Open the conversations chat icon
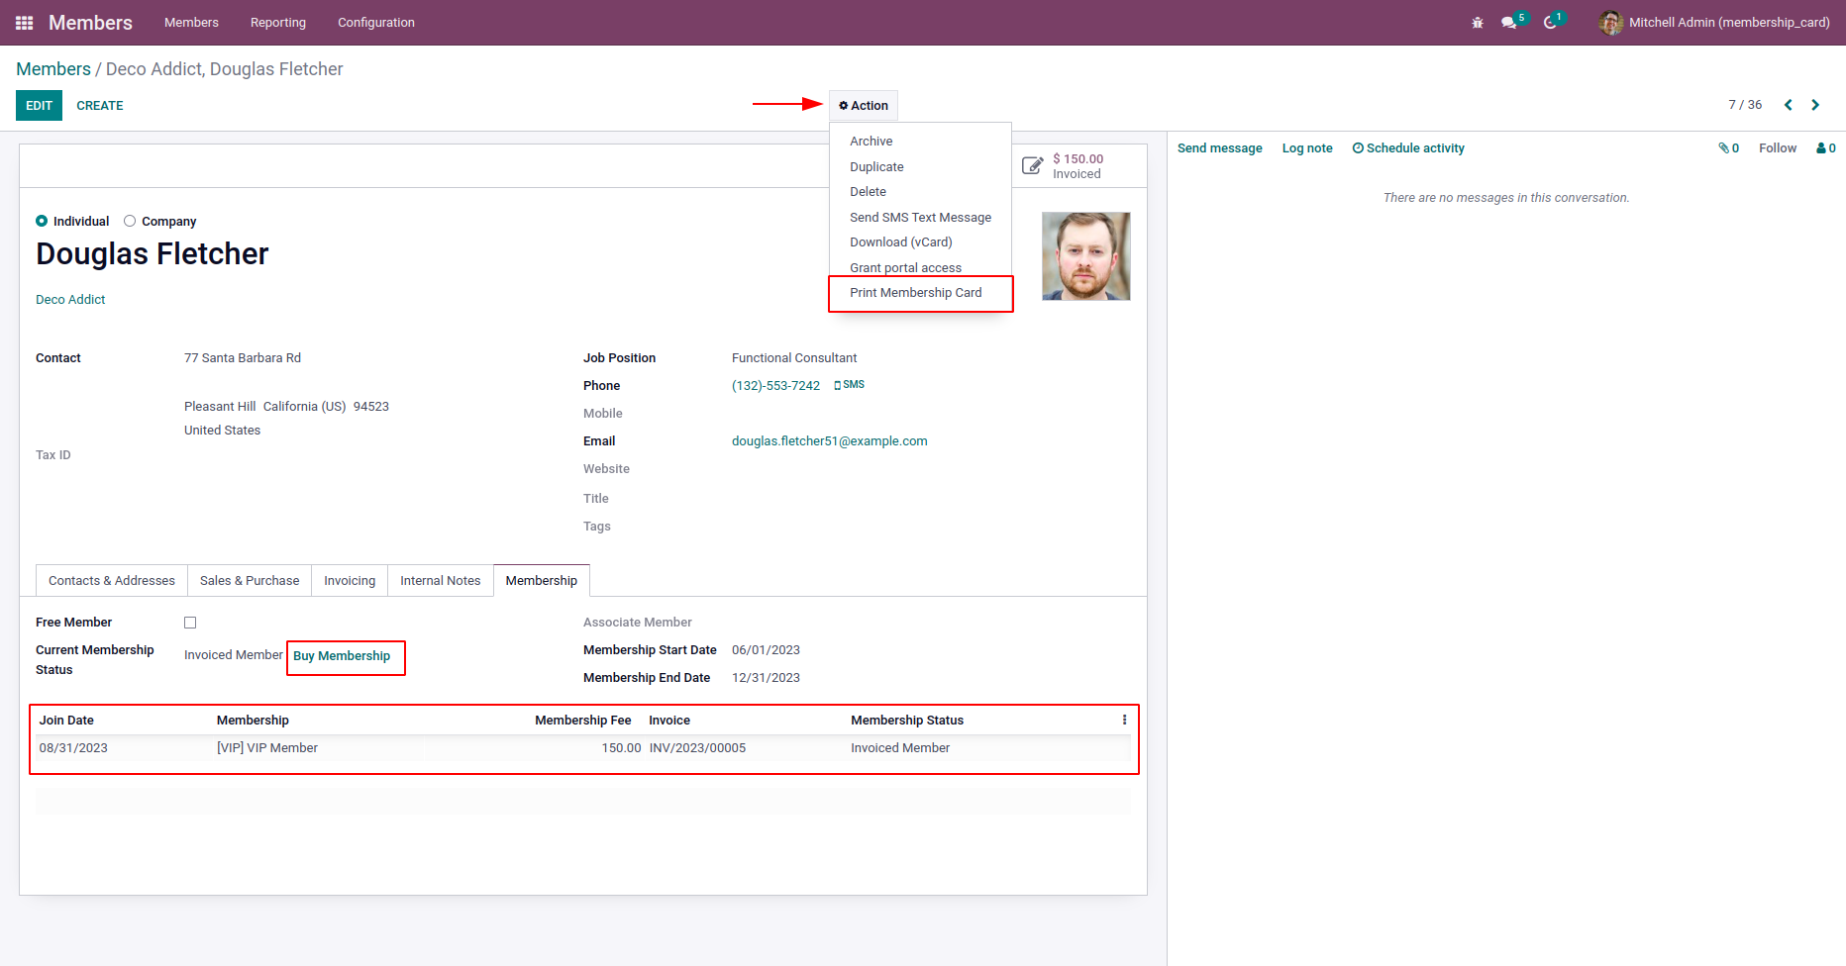This screenshot has height=966, width=1846. pos(1508,23)
